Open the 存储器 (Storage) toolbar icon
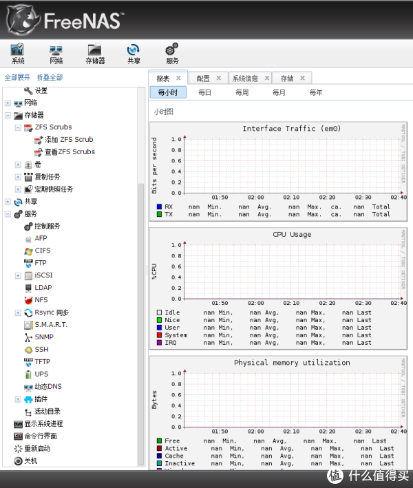The width and height of the screenshot is (413, 488). tap(95, 53)
